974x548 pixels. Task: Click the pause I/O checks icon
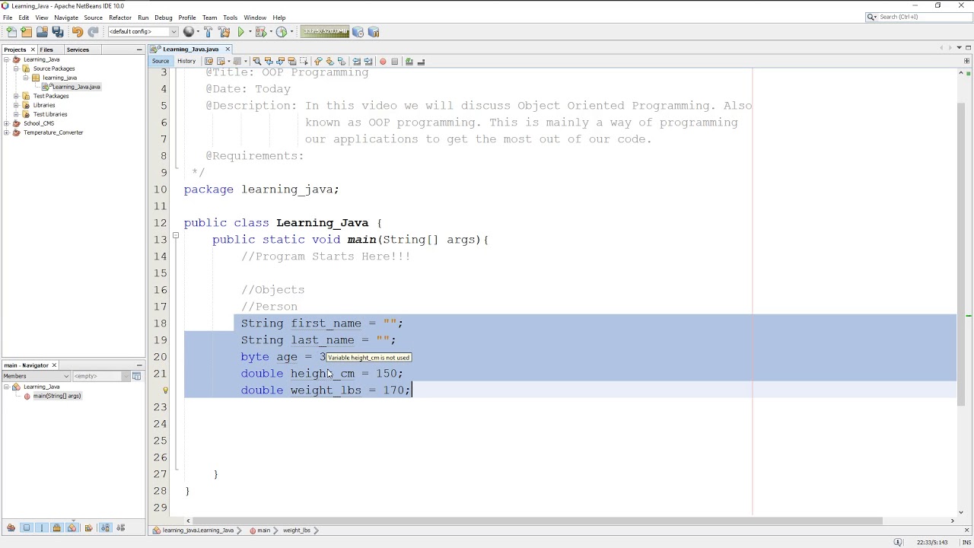(374, 32)
